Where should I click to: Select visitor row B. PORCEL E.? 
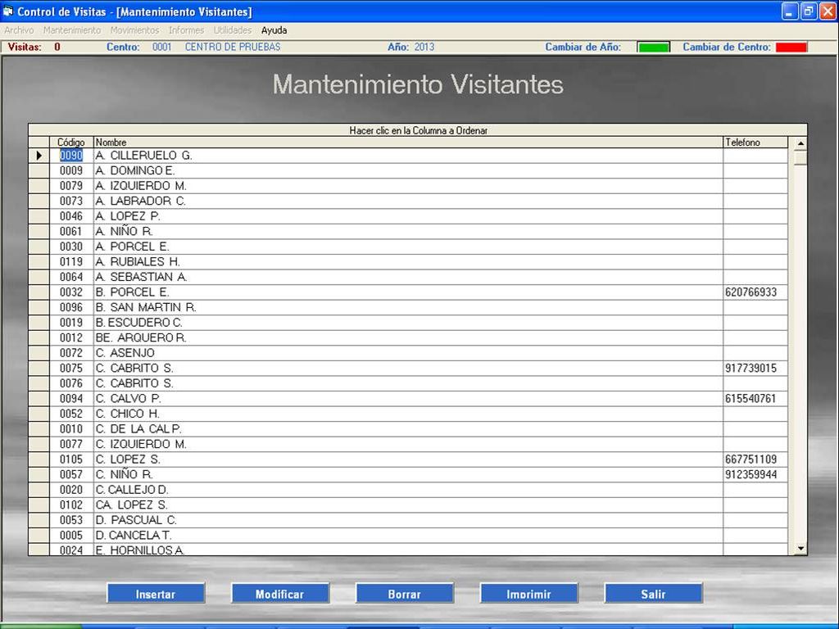pyautogui.click(x=132, y=292)
